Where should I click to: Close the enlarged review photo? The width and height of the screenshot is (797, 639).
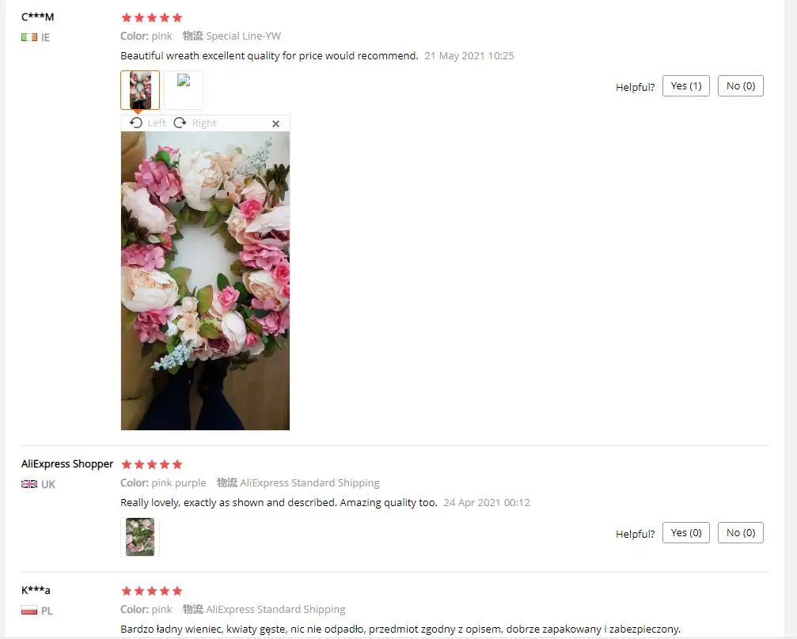pos(275,124)
